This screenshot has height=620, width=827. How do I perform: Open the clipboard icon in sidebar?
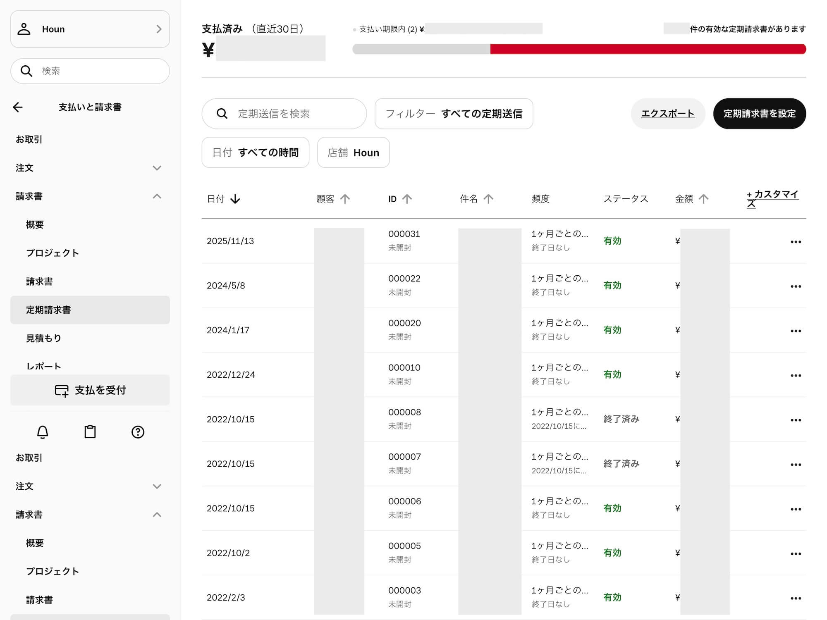90,432
